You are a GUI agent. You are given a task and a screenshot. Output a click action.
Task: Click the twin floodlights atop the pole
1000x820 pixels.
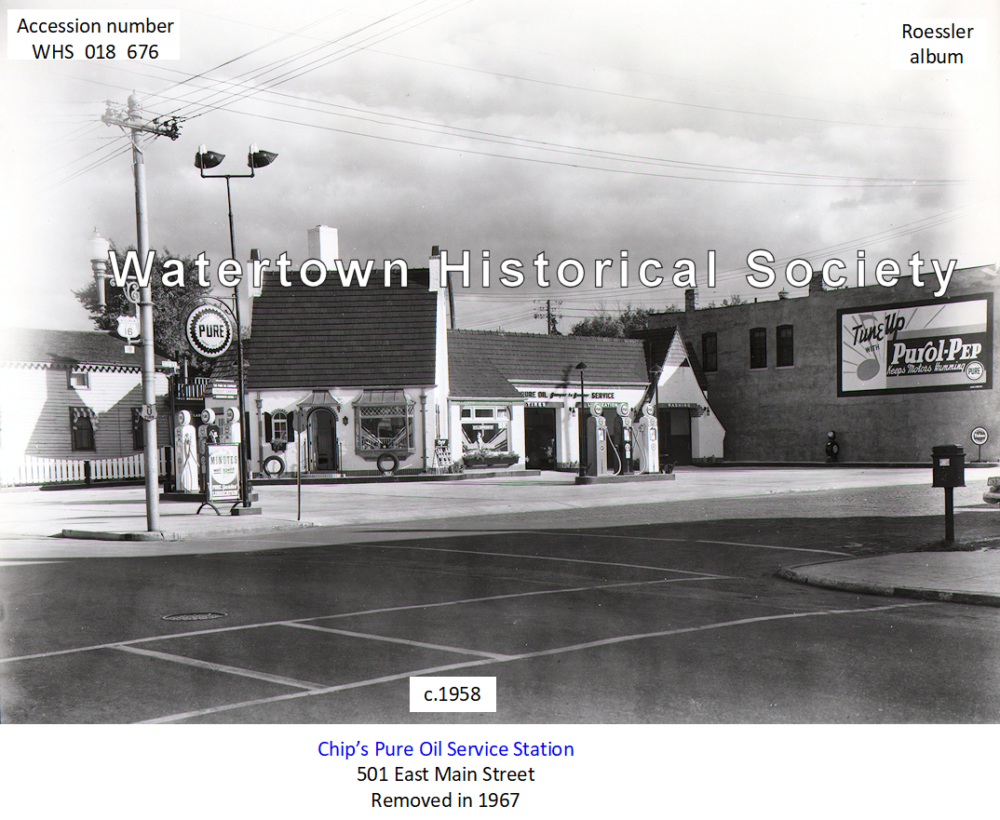[x=236, y=158]
